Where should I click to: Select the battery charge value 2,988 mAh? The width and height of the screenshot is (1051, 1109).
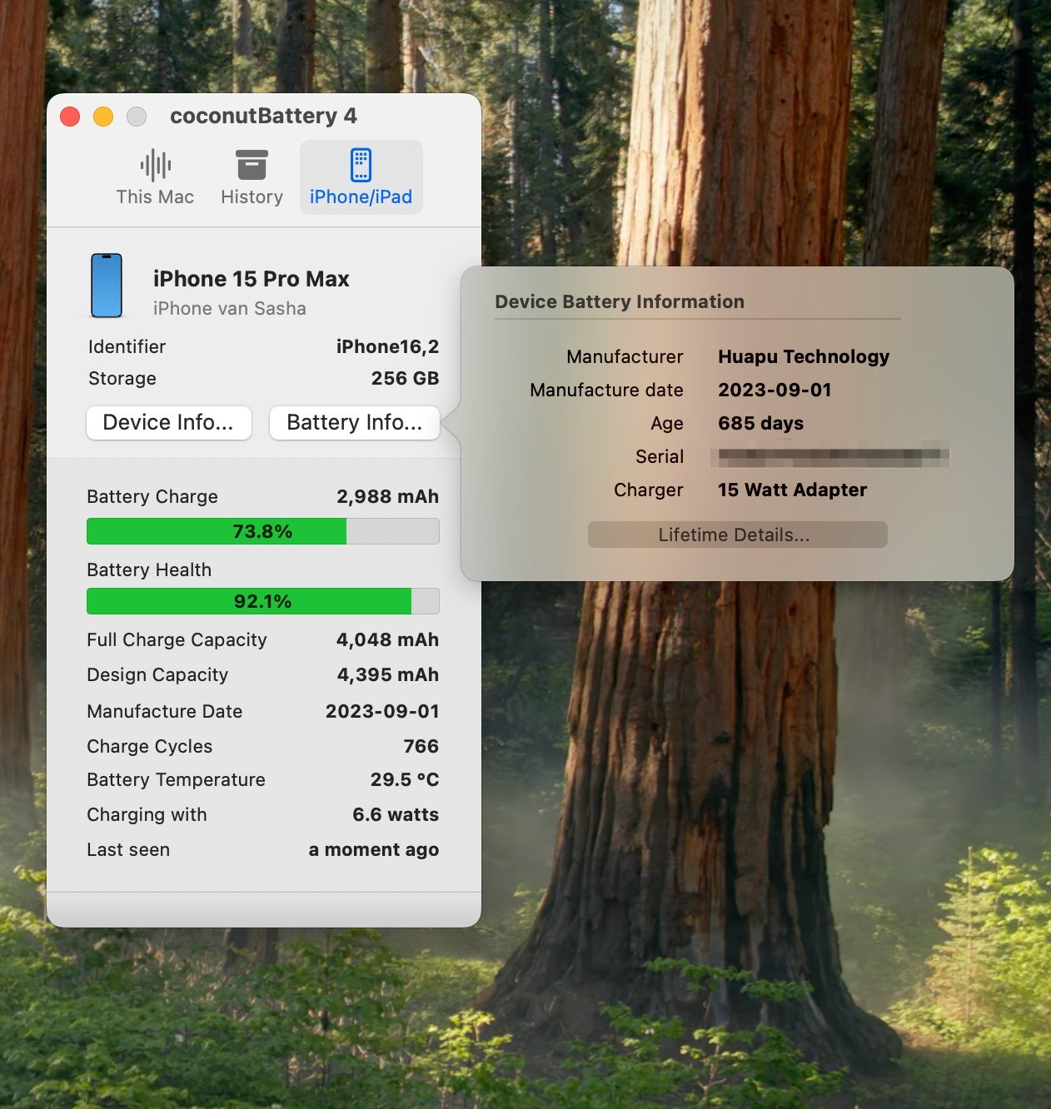tap(387, 497)
